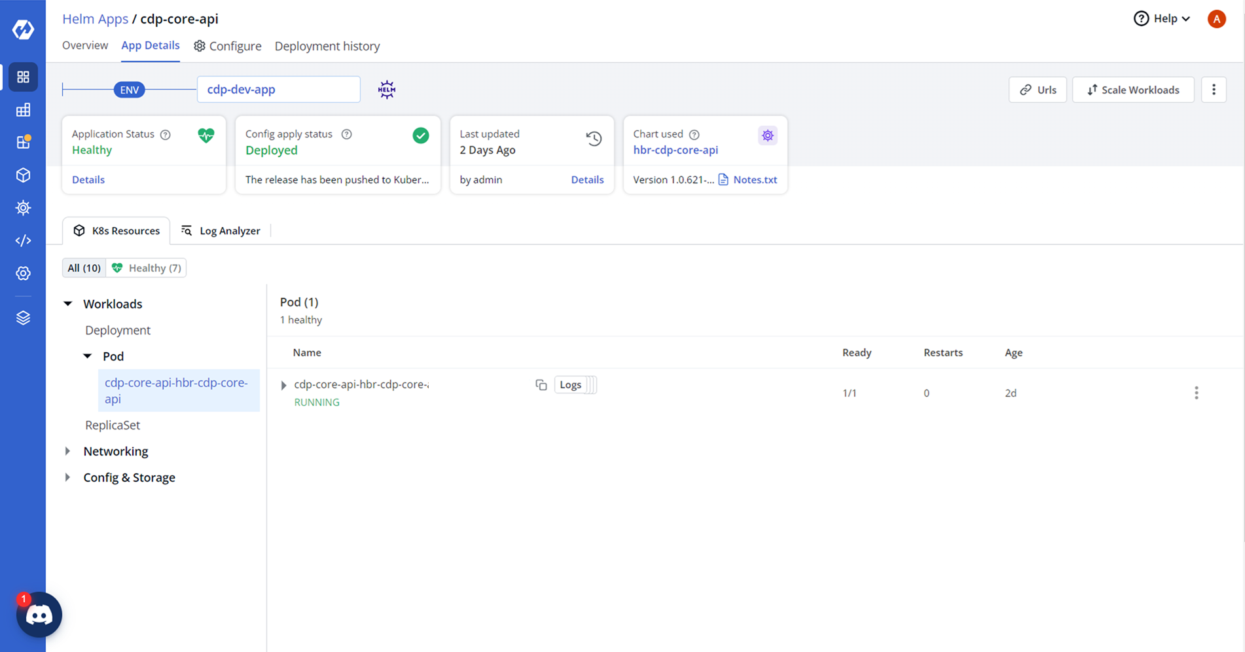Screen dimensions: 1245x652
Task: Click the code editor icon in sidebar
Action: tap(23, 241)
